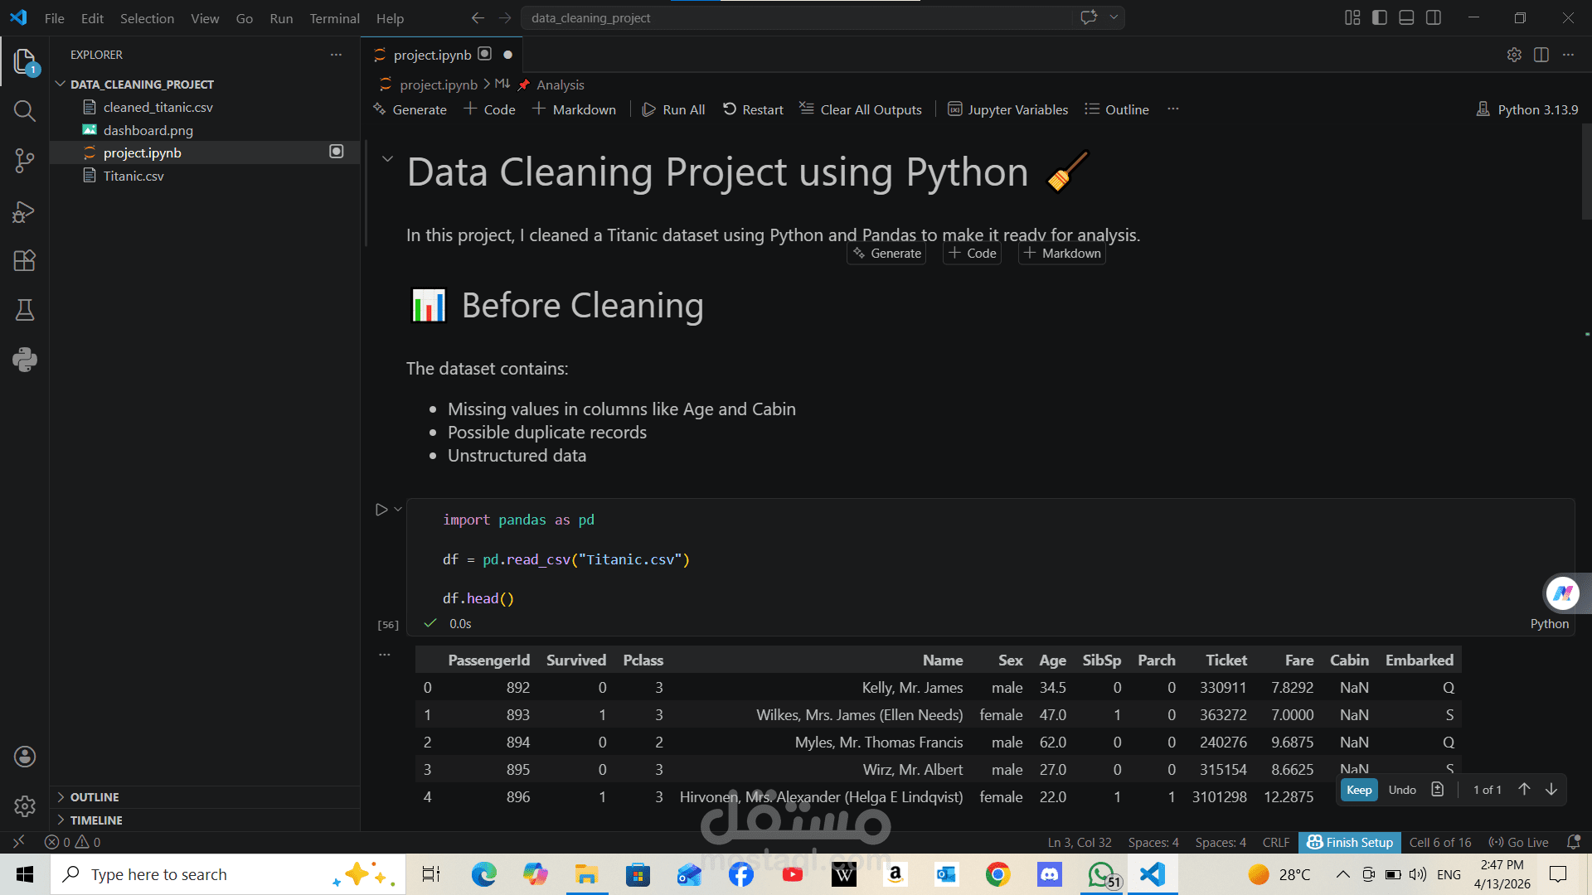
Task: Click the Keep button
Action: tap(1358, 790)
